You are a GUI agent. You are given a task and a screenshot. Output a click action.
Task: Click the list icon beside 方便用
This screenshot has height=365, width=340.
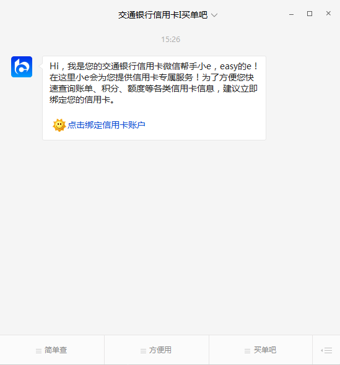(143, 351)
